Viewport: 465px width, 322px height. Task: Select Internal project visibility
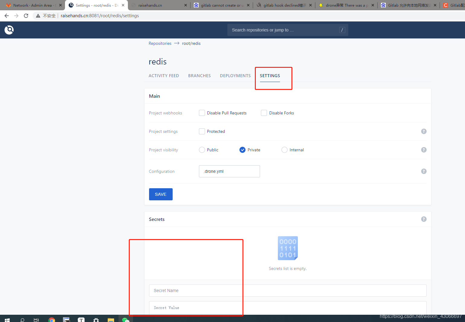[x=285, y=150]
